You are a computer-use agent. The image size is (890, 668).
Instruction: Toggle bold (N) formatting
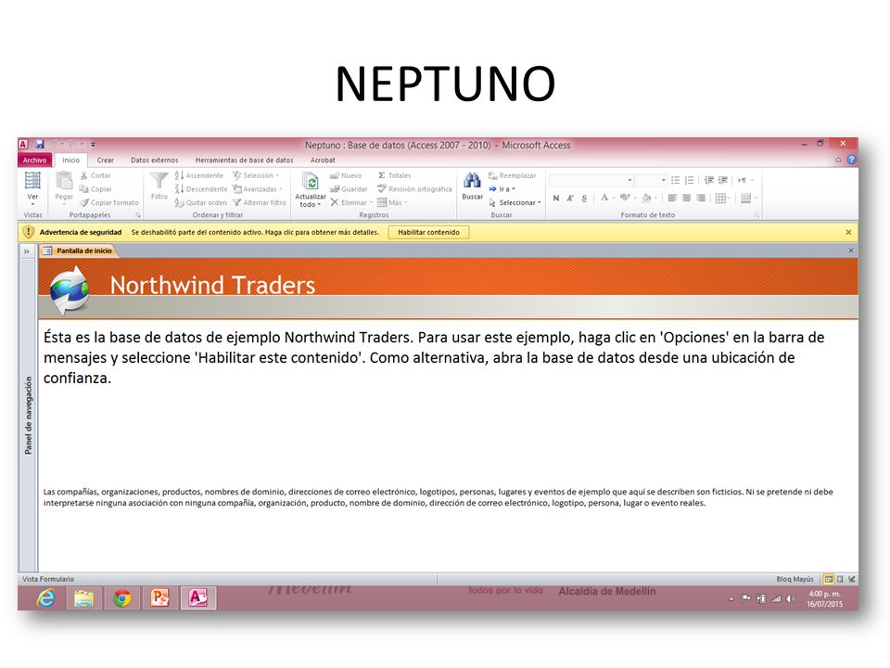click(x=556, y=198)
